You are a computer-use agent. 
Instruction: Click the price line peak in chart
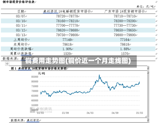click(99, 75)
